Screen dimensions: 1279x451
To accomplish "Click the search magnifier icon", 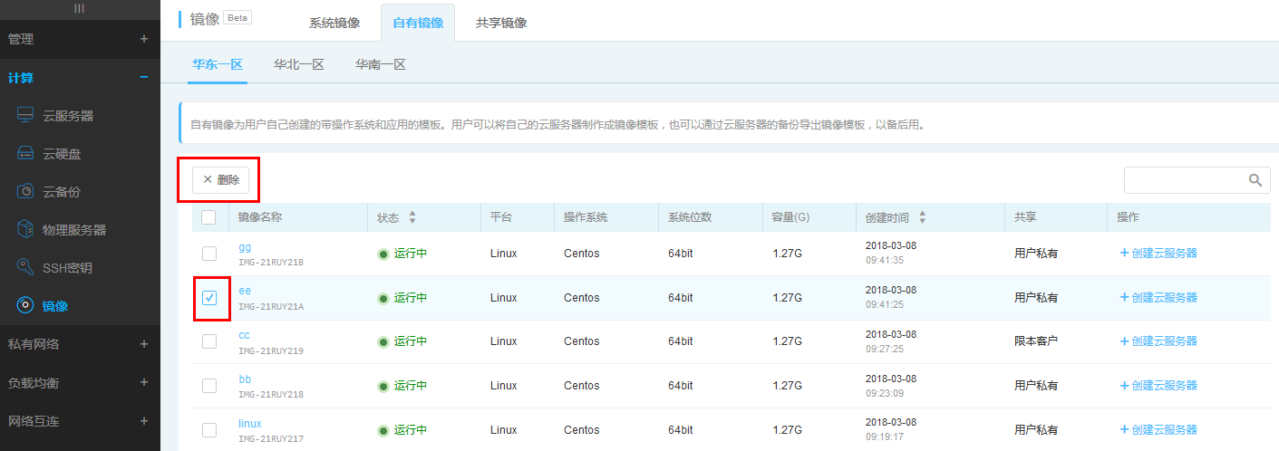I will click(1255, 180).
